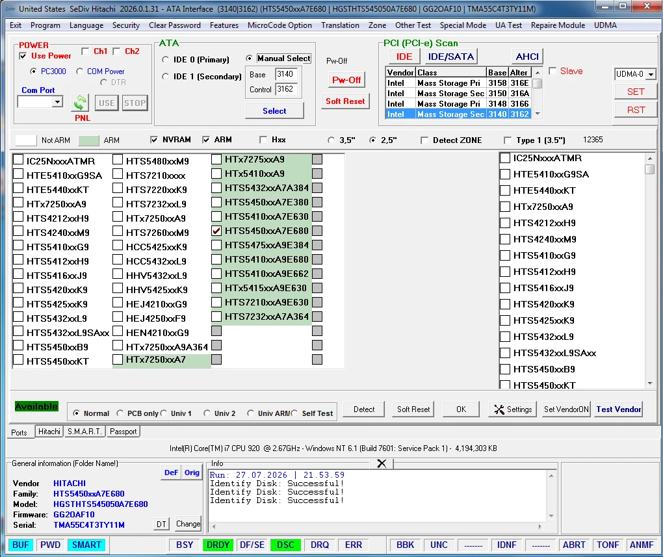Click the red SET button

click(x=635, y=92)
